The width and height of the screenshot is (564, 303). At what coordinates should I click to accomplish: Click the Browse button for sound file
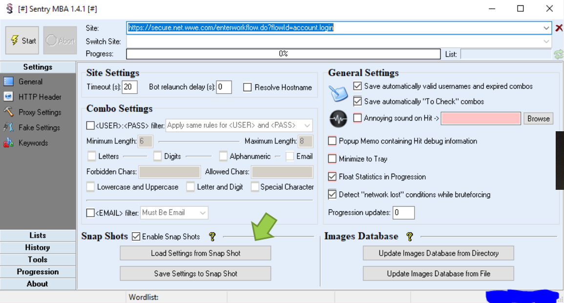(538, 119)
